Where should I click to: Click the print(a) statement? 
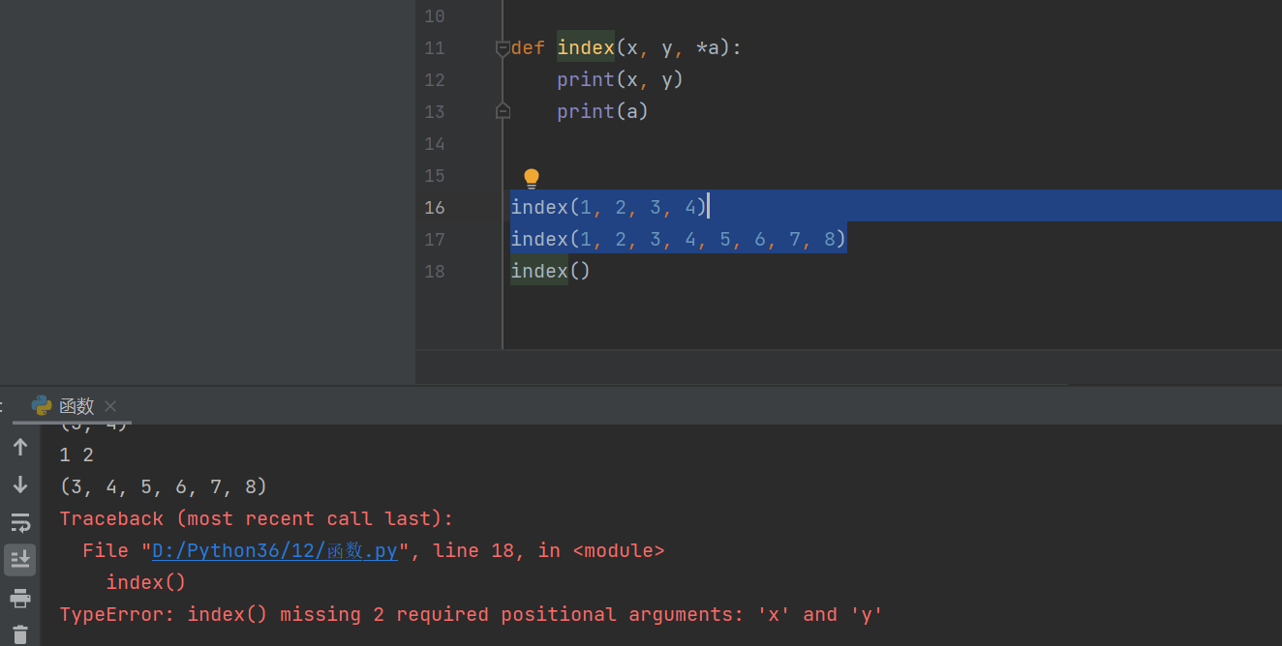point(602,111)
